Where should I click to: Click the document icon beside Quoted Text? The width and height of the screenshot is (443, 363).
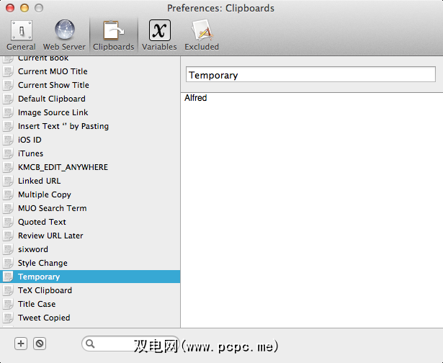(x=8, y=222)
